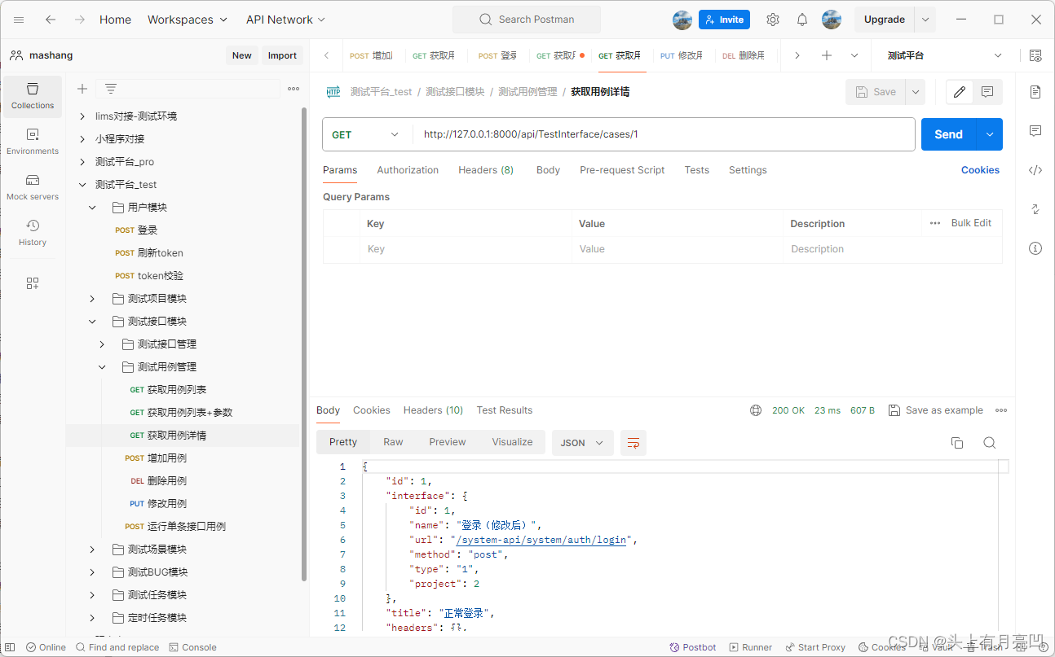Switch to the Authorization tab
Screen dimensions: 1055x657
coord(408,170)
